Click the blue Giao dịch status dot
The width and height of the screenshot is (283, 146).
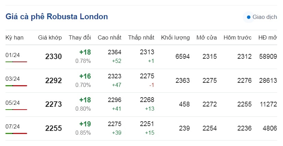pyautogui.click(x=249, y=17)
